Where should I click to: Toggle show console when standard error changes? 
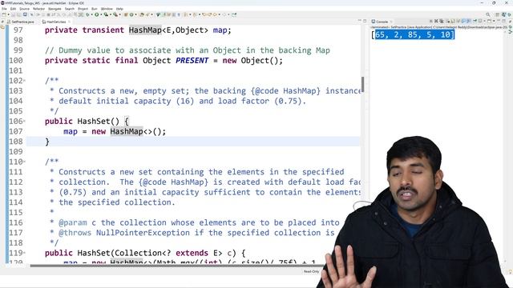[x=468, y=22]
